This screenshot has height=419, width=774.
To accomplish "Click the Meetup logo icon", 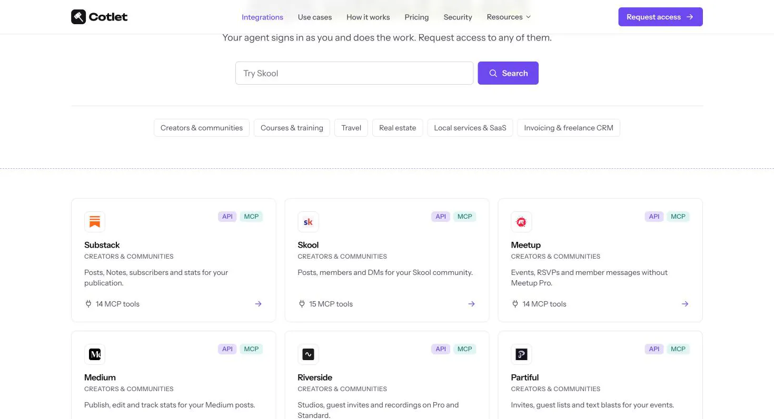I will click(x=521, y=222).
